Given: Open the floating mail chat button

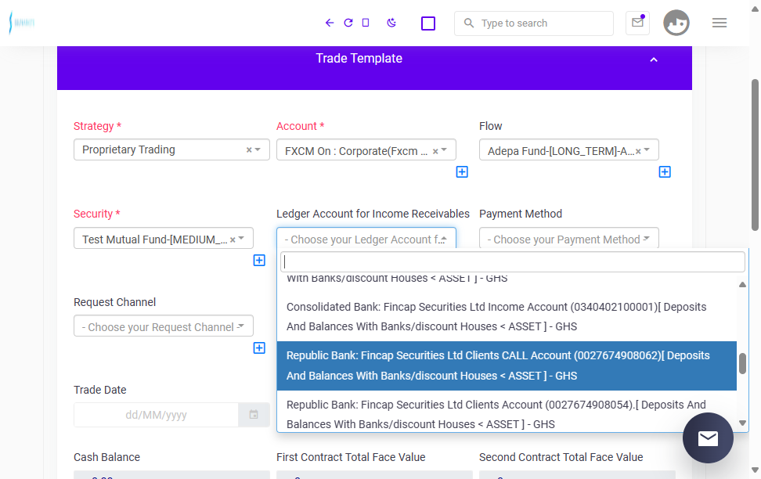Looking at the screenshot, I should (708, 438).
